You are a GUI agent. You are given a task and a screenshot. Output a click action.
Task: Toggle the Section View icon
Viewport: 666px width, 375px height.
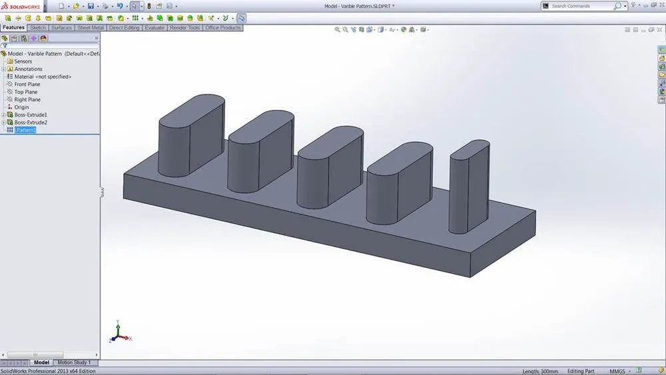362,30
